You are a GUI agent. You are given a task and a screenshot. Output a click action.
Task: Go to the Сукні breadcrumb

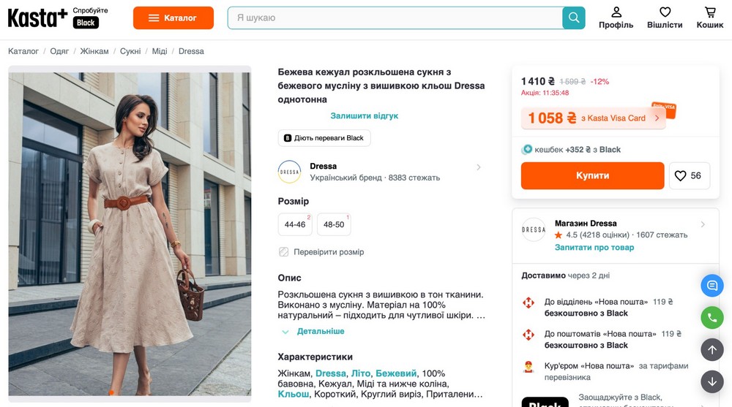pyautogui.click(x=130, y=51)
